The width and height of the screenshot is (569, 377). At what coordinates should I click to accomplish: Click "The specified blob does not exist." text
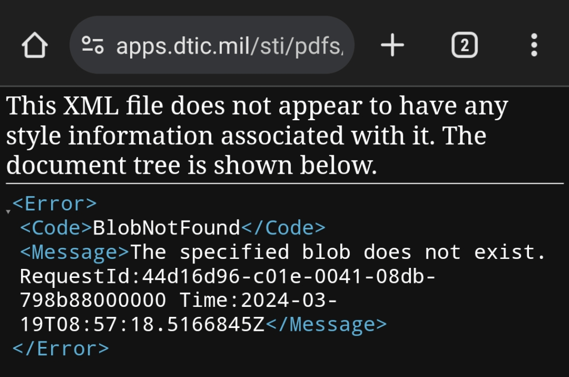[x=338, y=252]
